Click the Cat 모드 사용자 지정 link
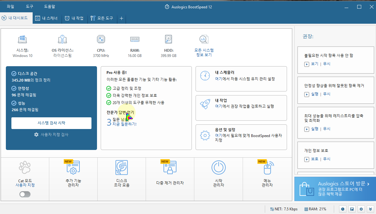 pos(25,185)
